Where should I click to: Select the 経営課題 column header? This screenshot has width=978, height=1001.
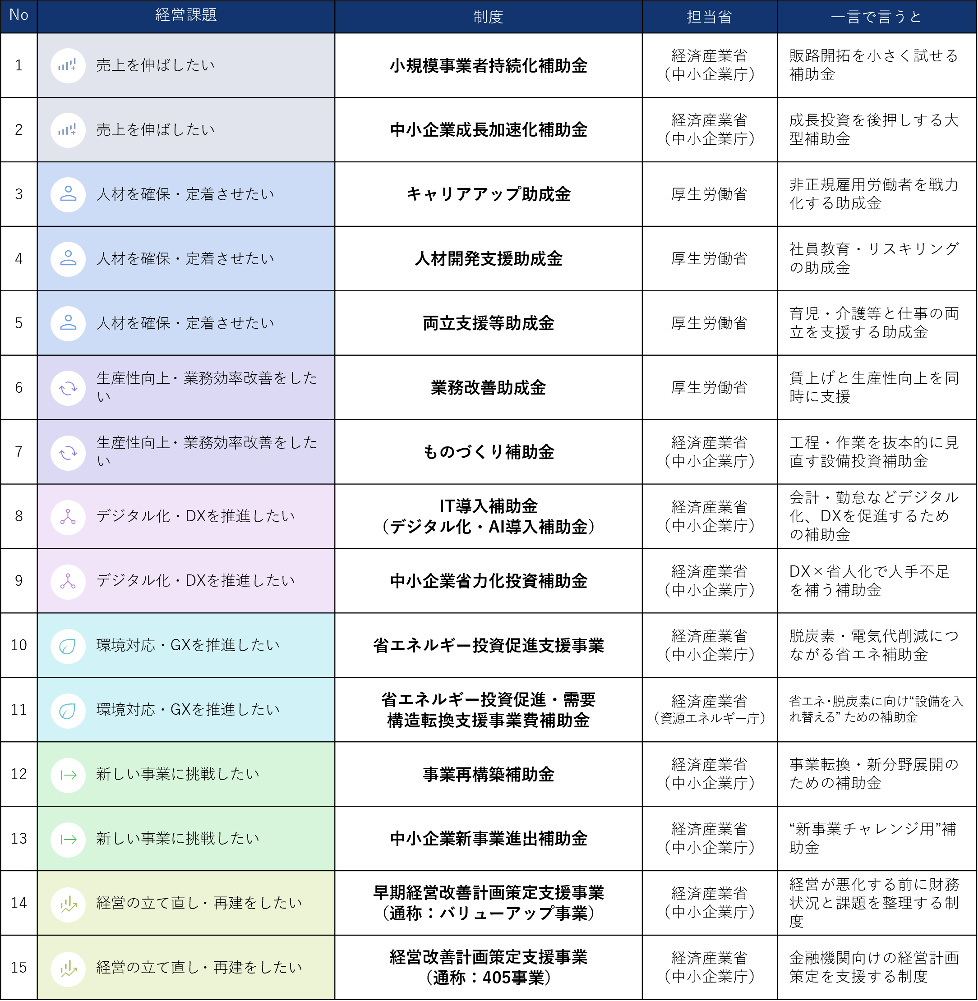click(186, 16)
